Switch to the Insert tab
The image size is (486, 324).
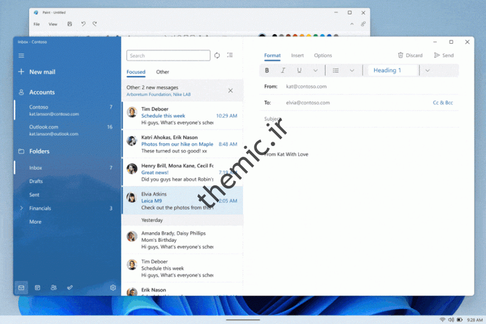(x=297, y=55)
